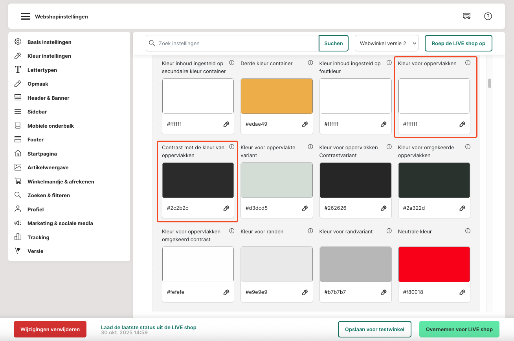
Task: Open the hamburger menu next to Webshopinstellingen
Action: click(26, 16)
